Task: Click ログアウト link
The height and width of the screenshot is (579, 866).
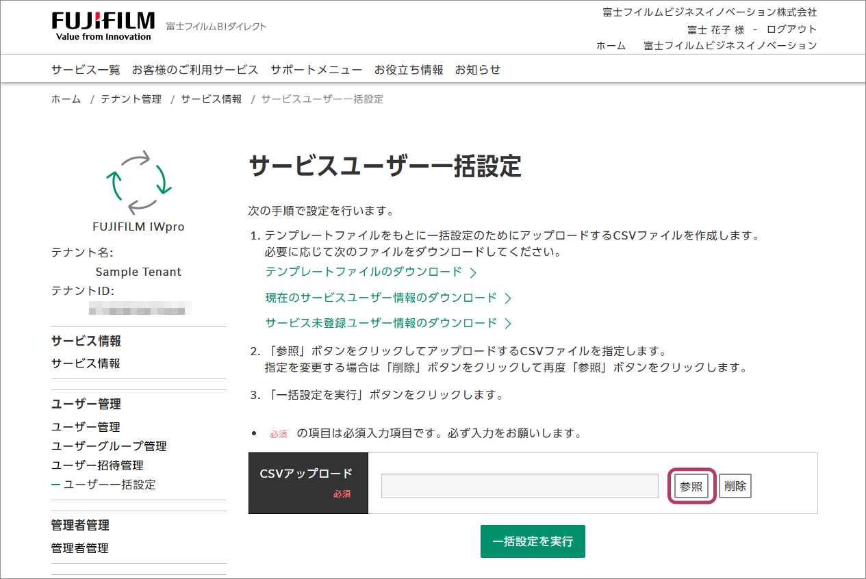Action: click(791, 29)
